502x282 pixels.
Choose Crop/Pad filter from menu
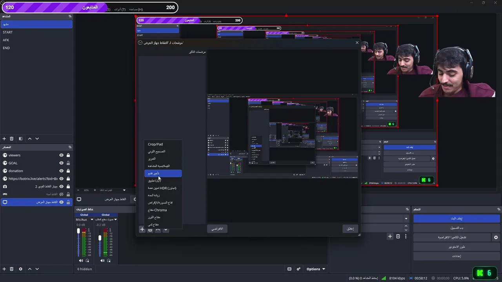click(x=163, y=144)
